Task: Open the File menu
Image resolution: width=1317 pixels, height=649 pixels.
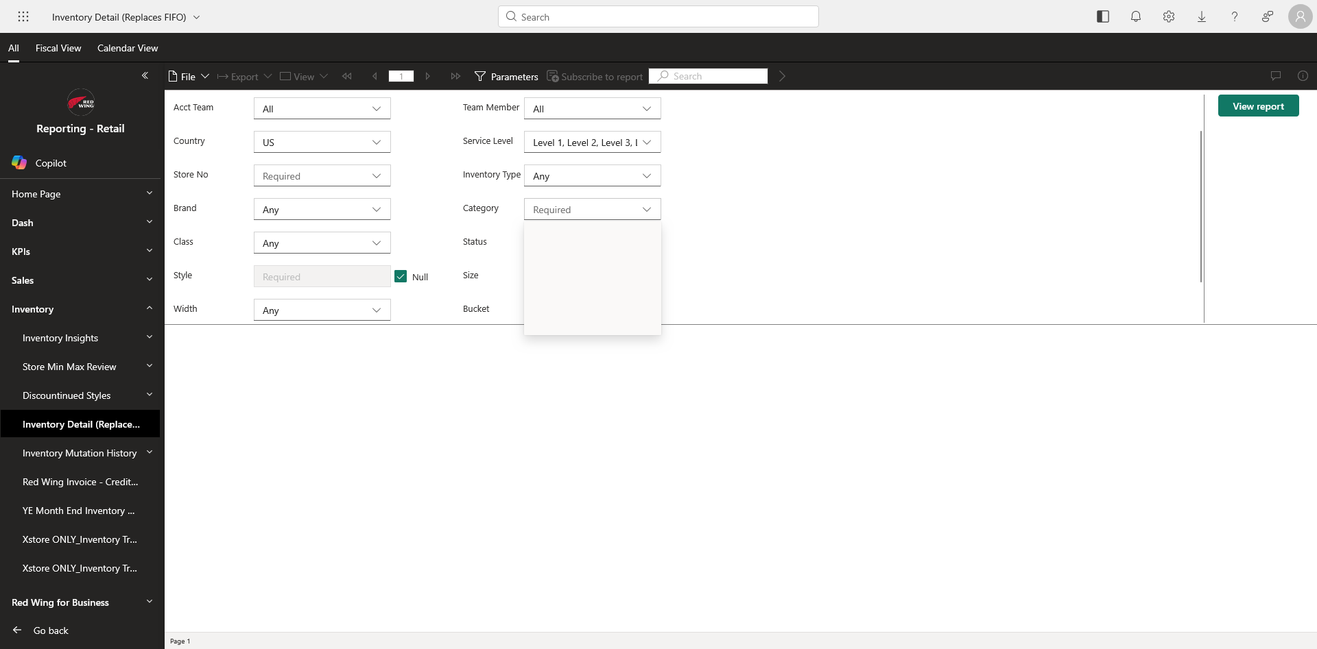Action: [x=189, y=77]
